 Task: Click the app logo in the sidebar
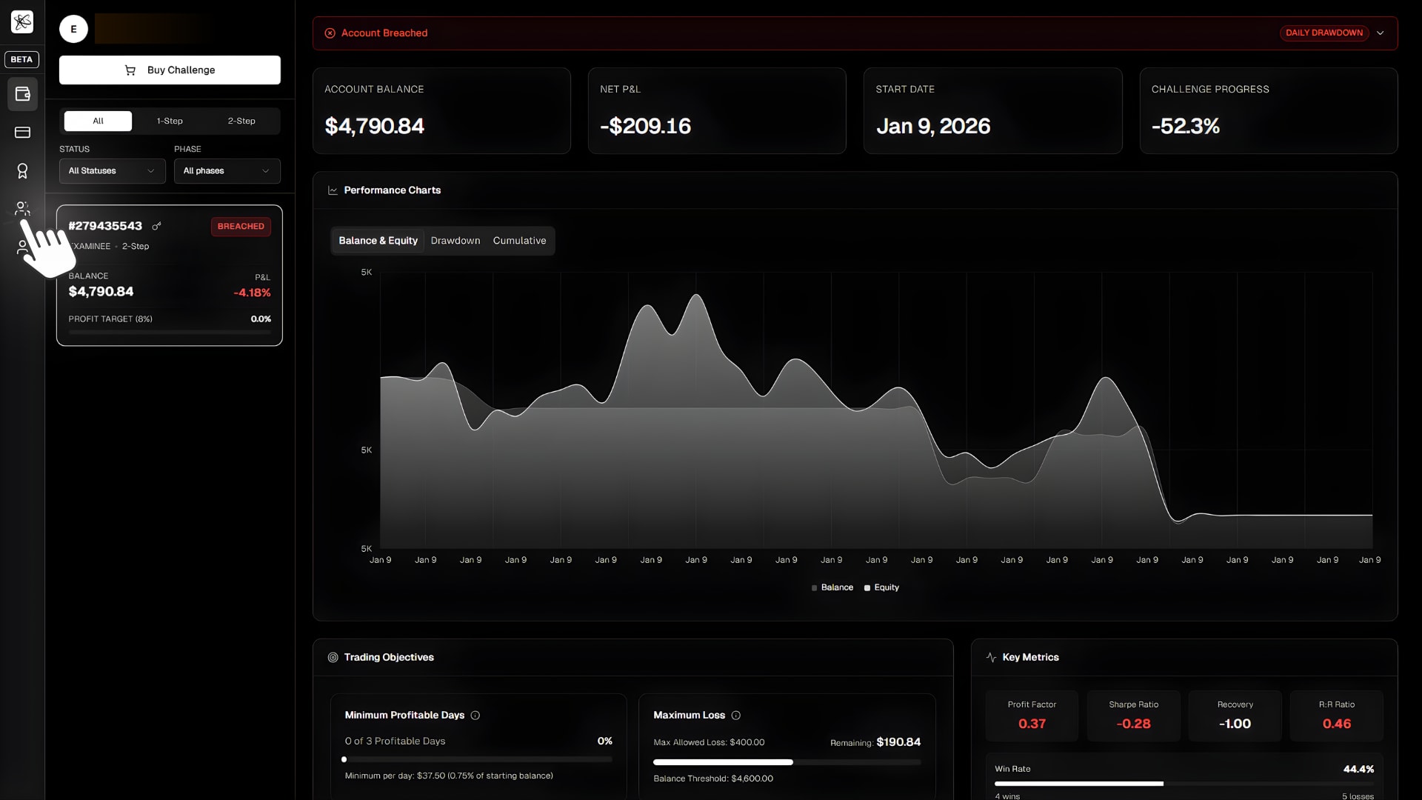click(22, 22)
